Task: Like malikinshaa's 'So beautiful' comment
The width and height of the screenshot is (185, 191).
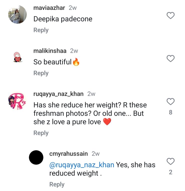Action: click(x=170, y=59)
